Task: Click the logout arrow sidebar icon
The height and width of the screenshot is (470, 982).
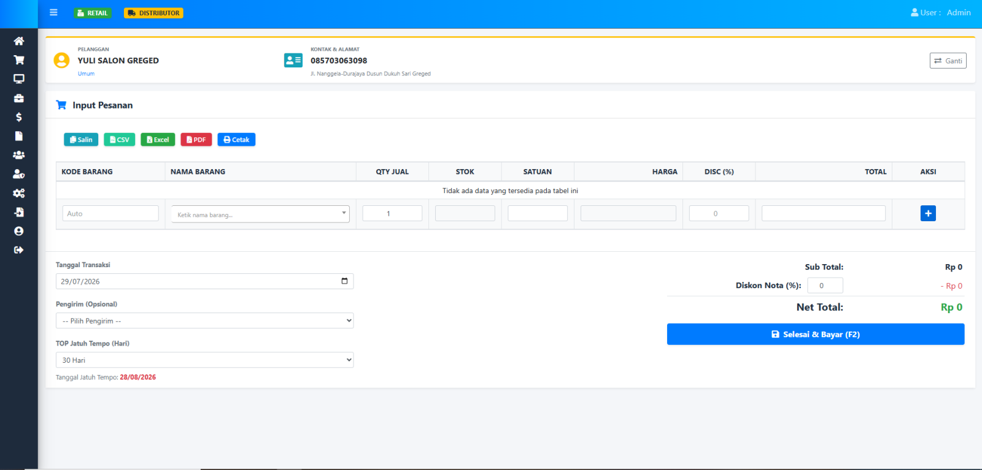Action: (19, 250)
